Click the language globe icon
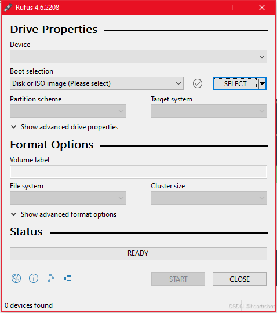This screenshot has width=277, height=313. [x=16, y=278]
